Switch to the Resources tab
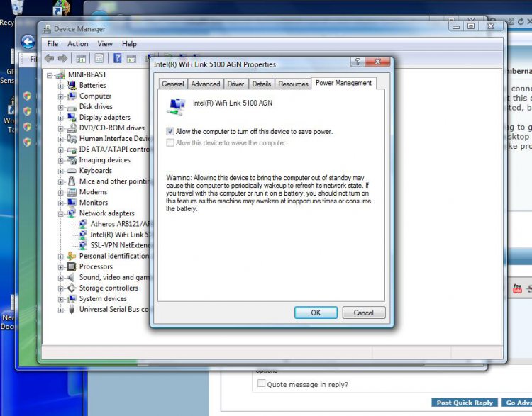Screen dimensions: 532x416 tap(294, 84)
